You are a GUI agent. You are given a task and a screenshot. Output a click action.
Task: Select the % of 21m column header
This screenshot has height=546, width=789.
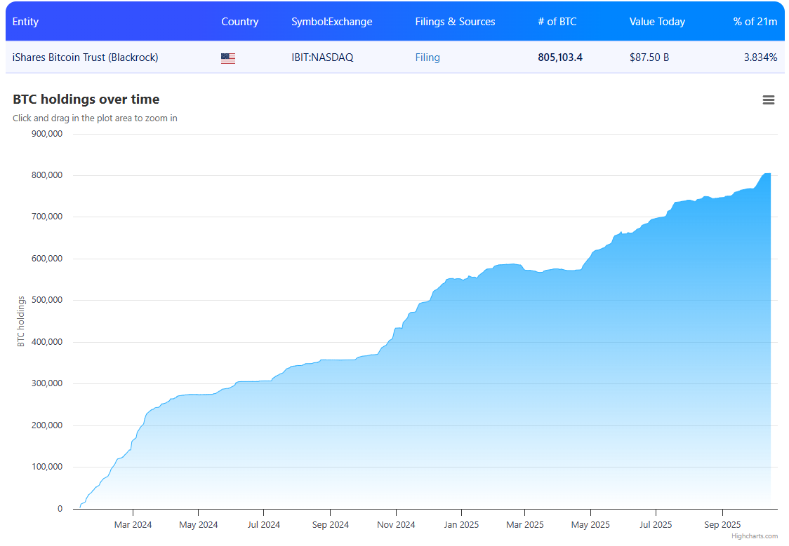point(755,22)
